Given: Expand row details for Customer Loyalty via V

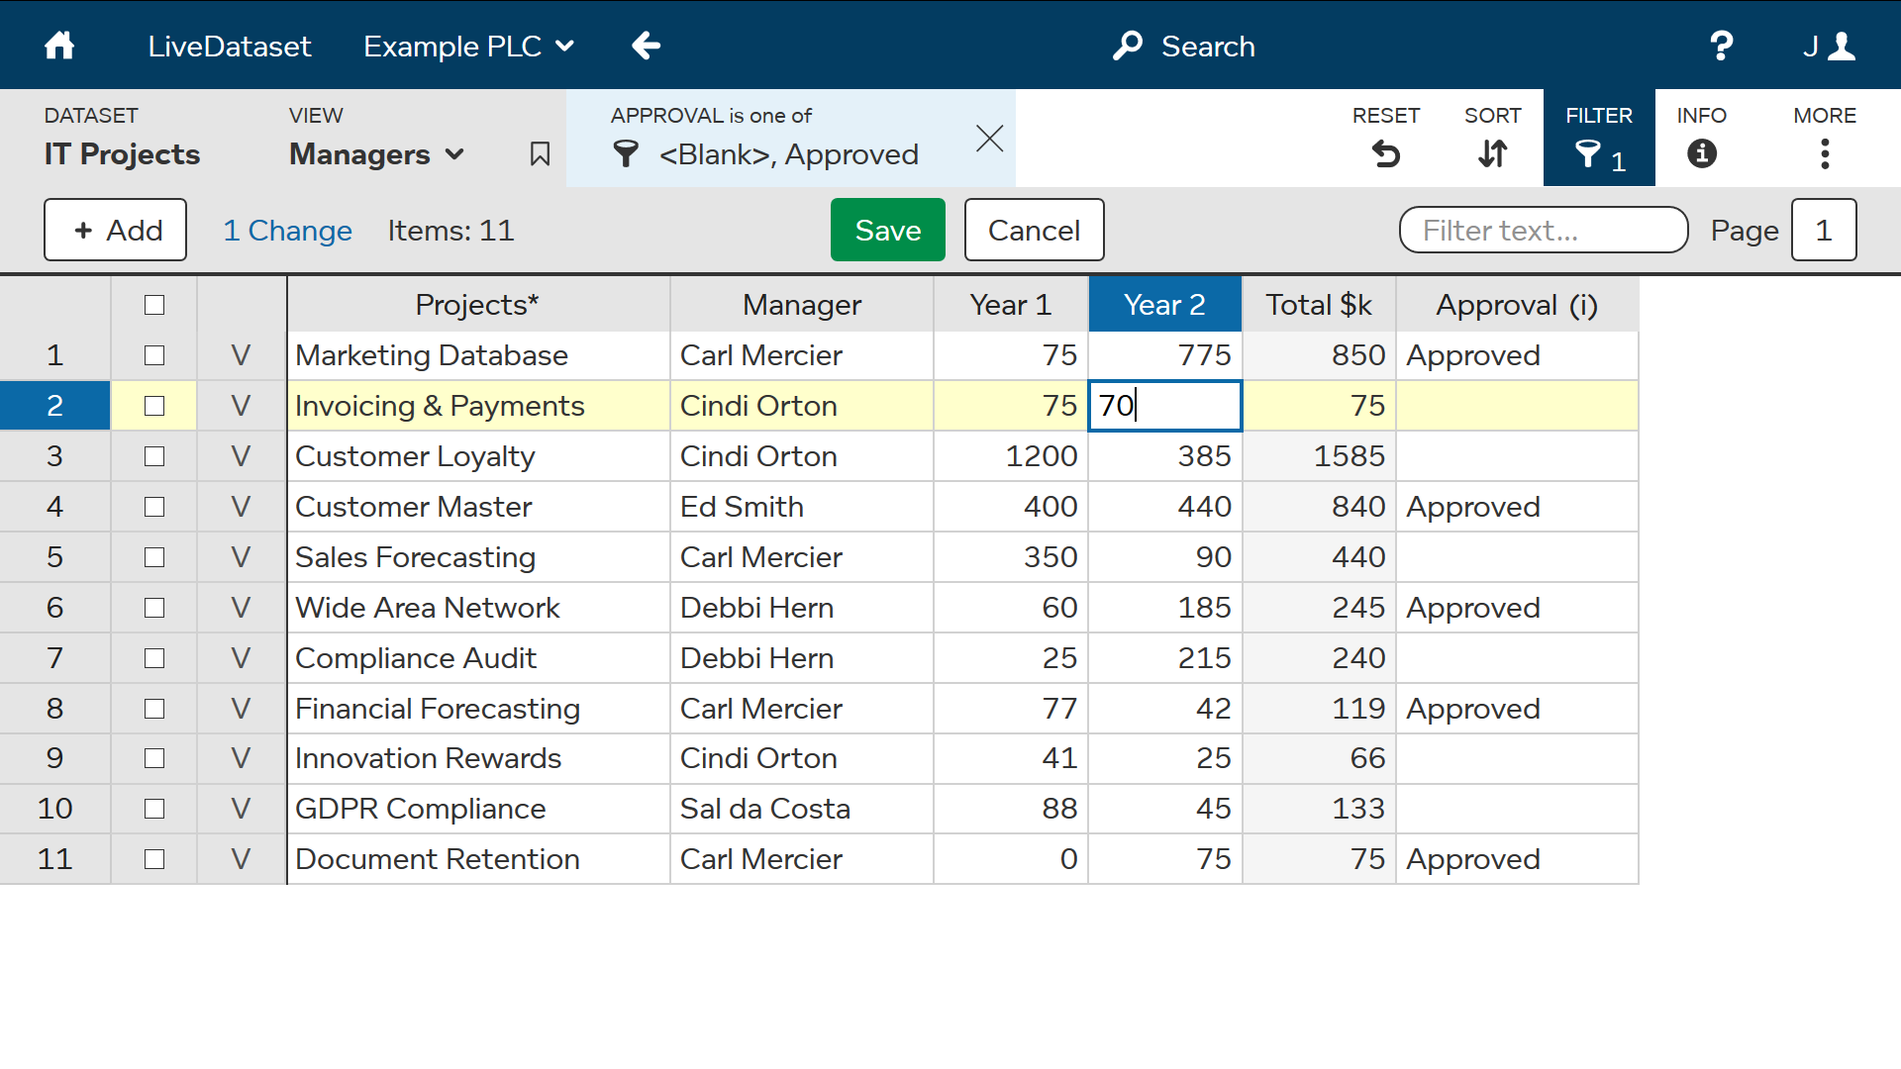Looking at the screenshot, I should pos(240,456).
